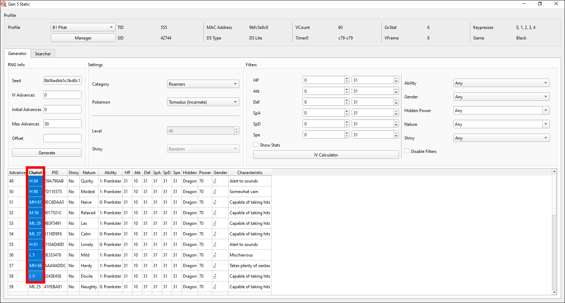Open the Nature filter dropdown

pyautogui.click(x=501, y=124)
